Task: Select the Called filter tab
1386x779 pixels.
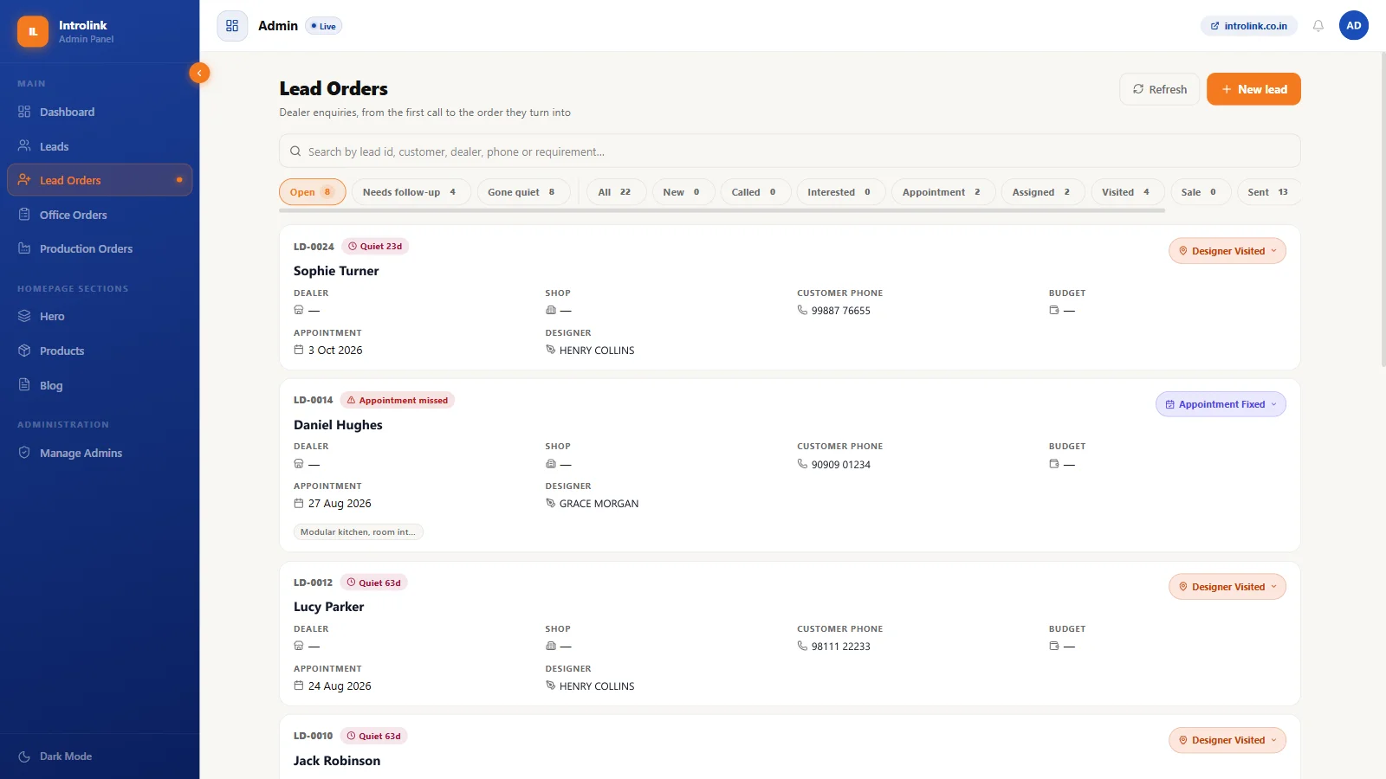Action: 755,192
